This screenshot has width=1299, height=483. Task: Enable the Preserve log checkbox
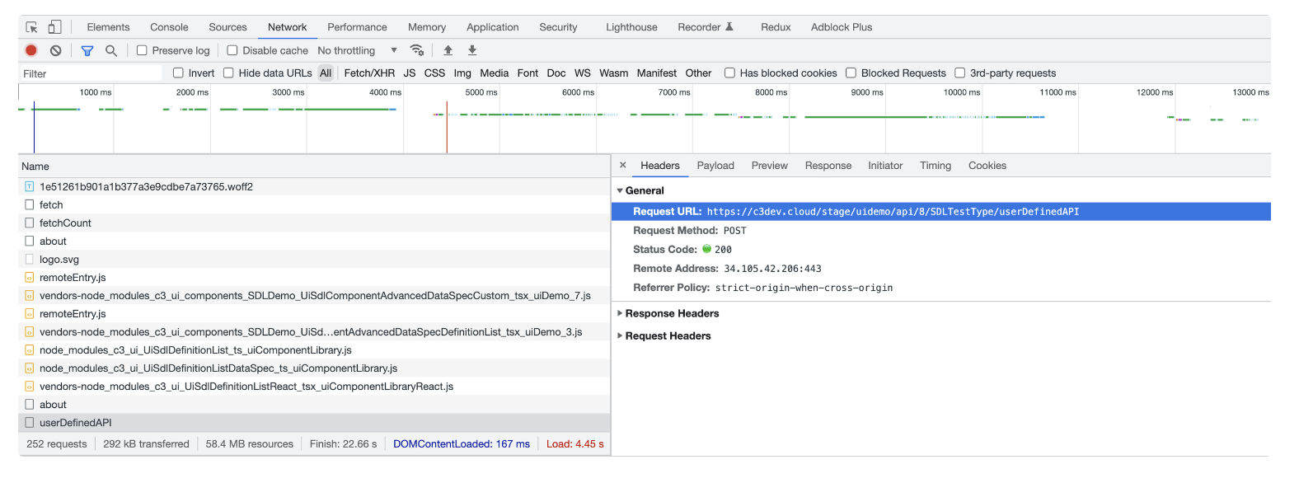tap(142, 50)
